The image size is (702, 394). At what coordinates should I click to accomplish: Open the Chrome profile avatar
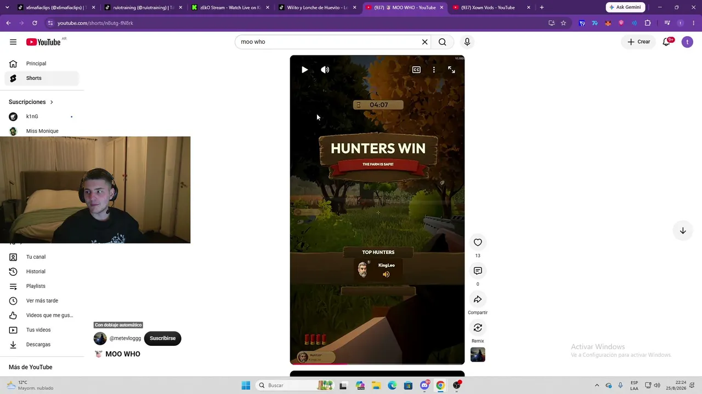tap(681, 23)
